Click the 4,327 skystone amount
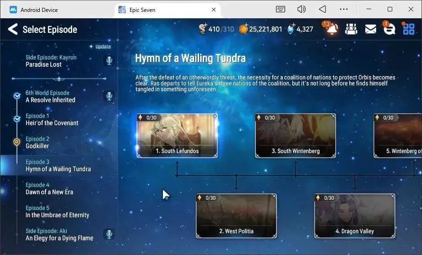Screen dimensions: 422x255 coord(305,29)
